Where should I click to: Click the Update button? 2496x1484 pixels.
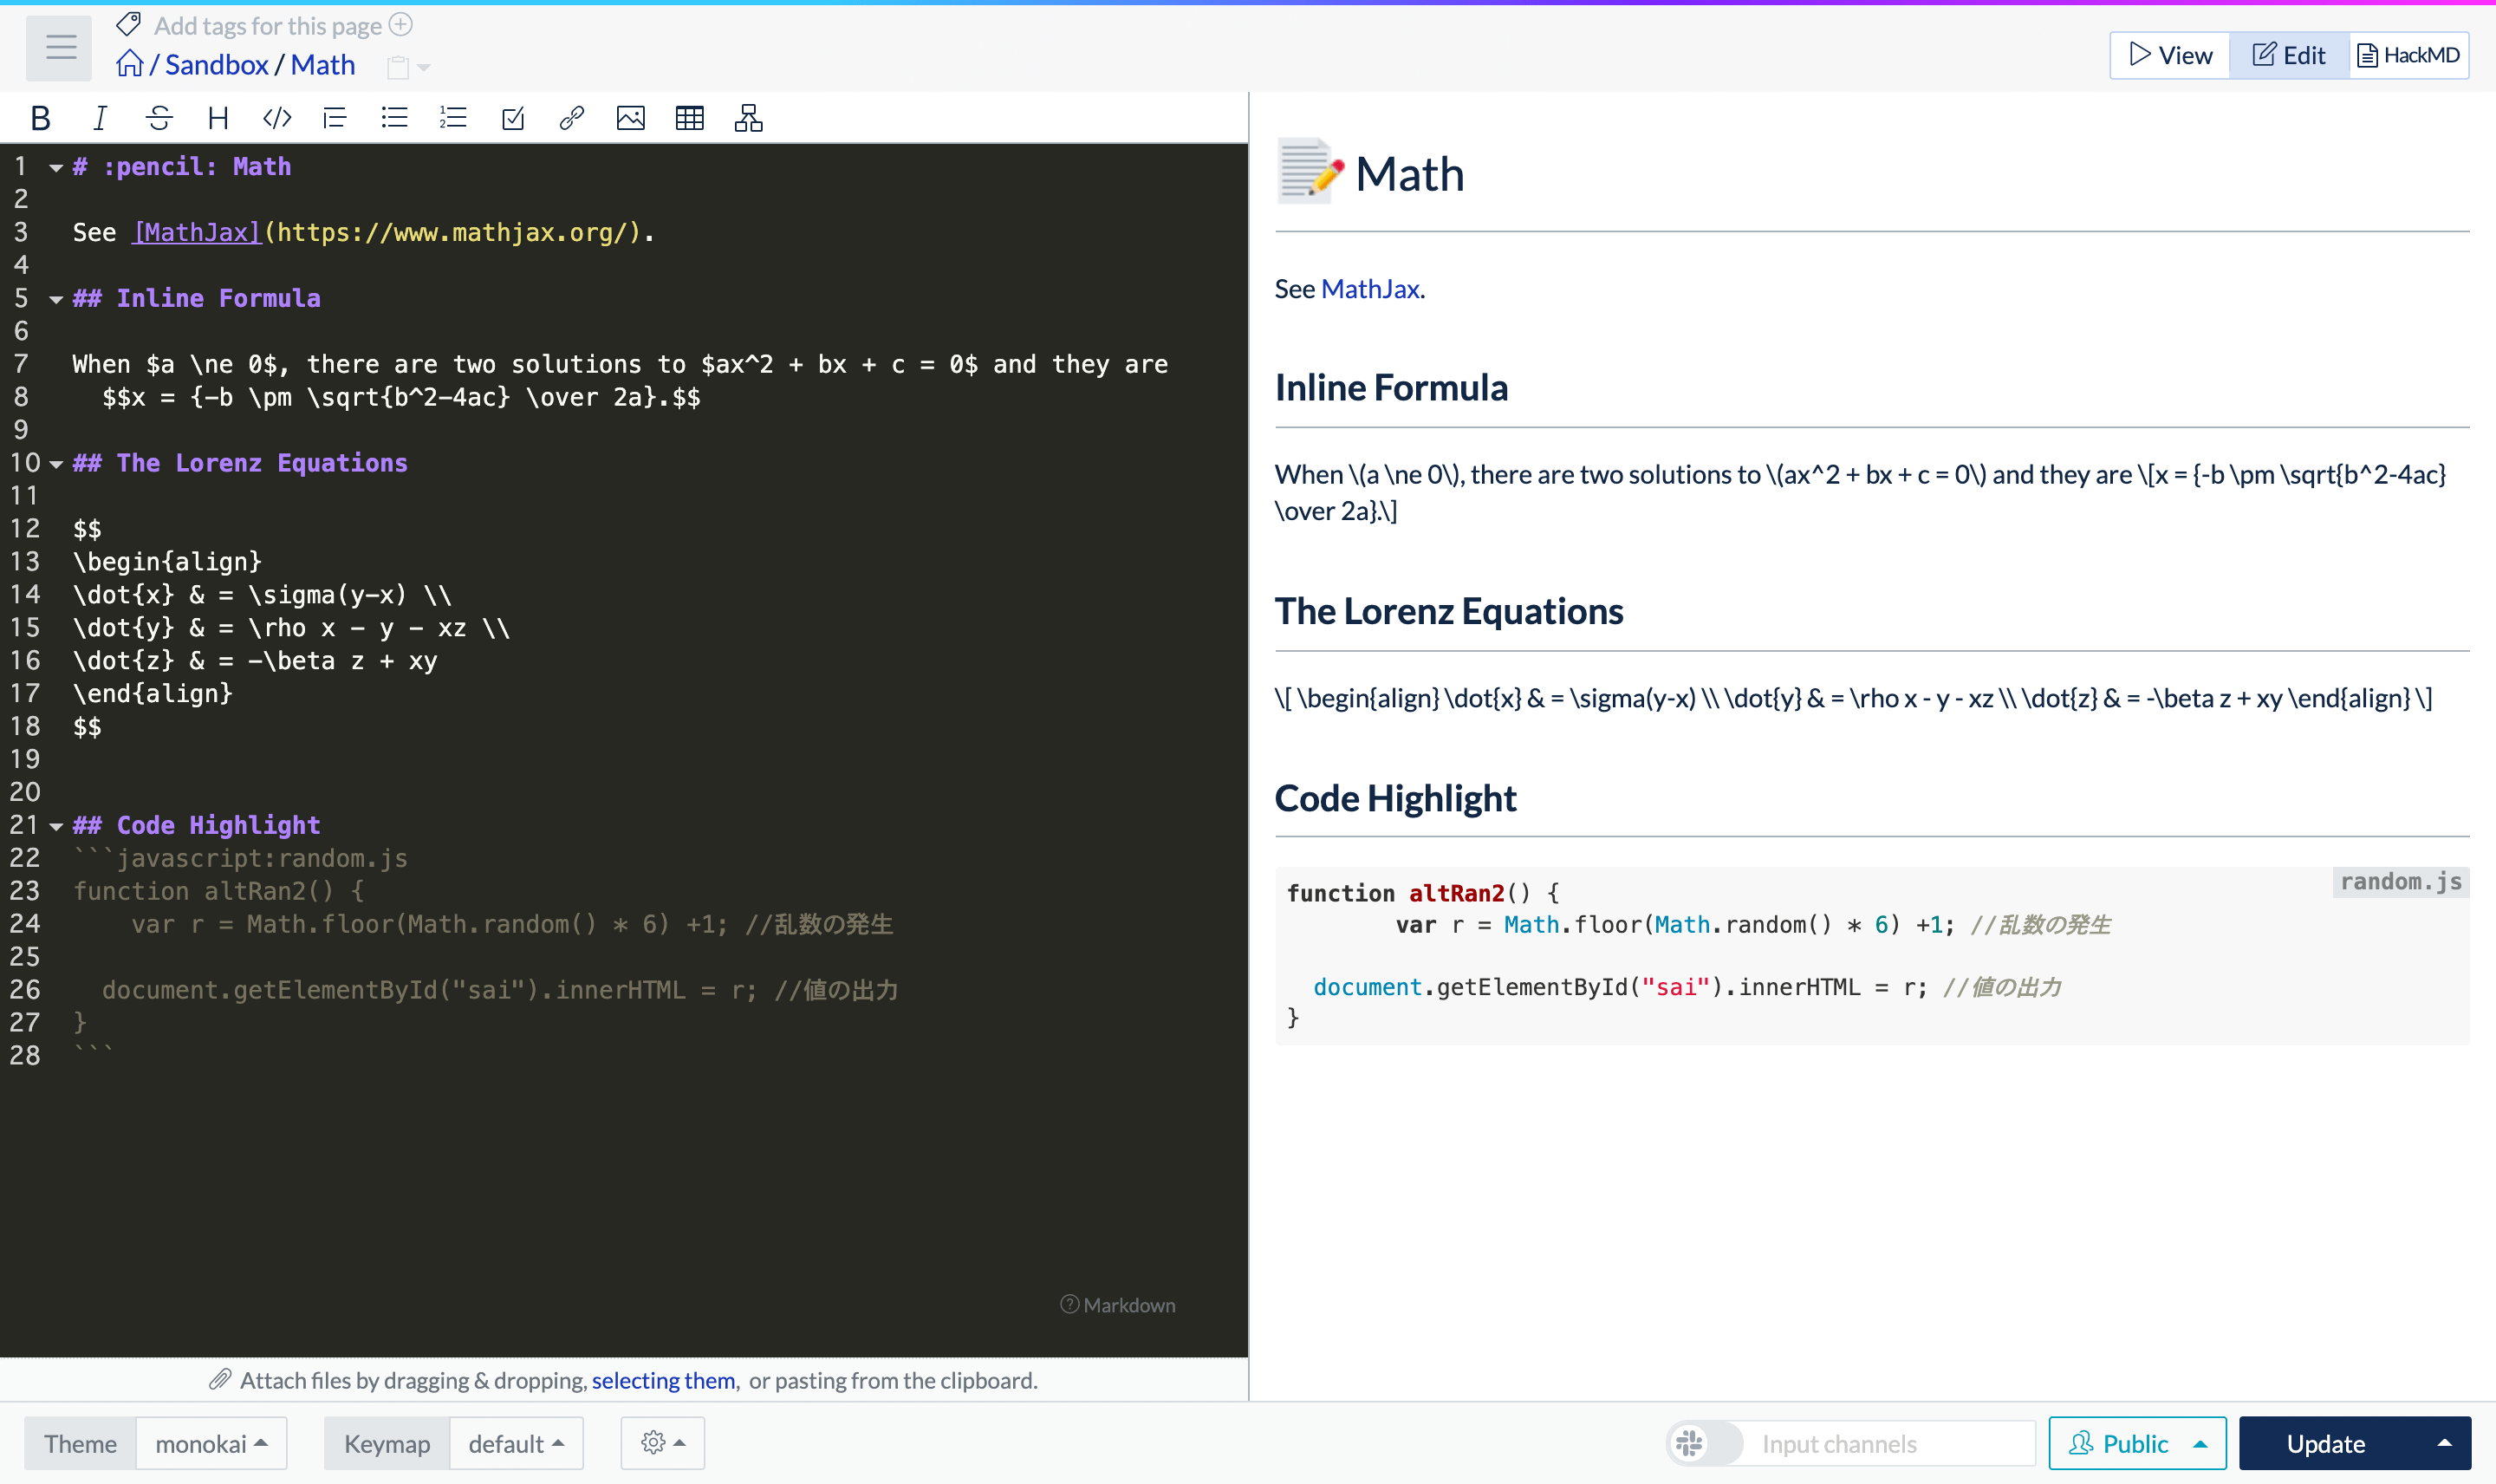pyautogui.click(x=2326, y=1443)
